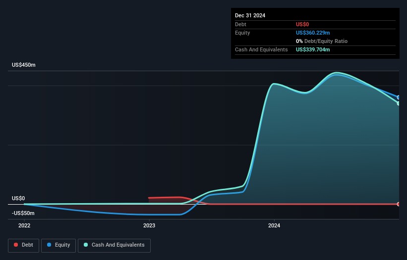The width and height of the screenshot is (407, 260).
Task: Click the 2022 x-axis label
Action: [24, 226]
